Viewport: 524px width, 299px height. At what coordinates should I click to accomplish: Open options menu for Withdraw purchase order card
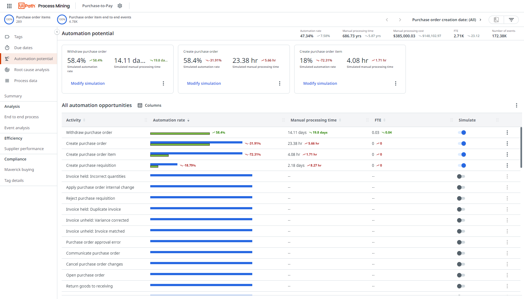(163, 83)
